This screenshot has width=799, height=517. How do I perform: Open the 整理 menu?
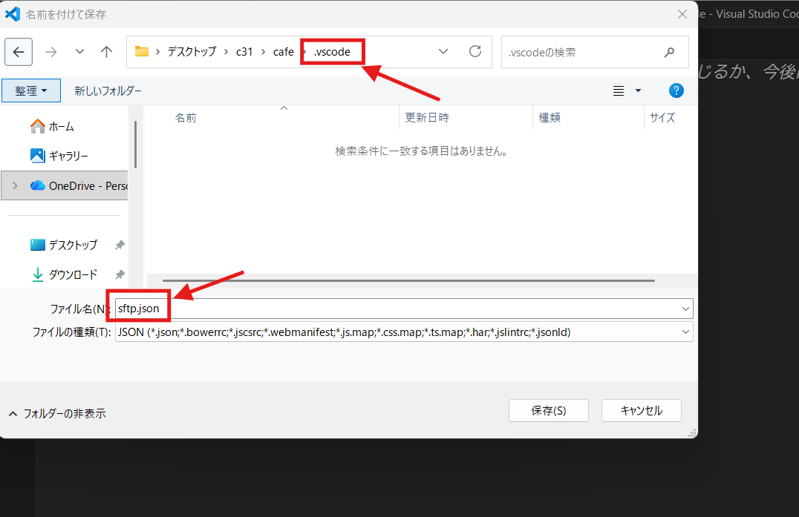tap(31, 90)
